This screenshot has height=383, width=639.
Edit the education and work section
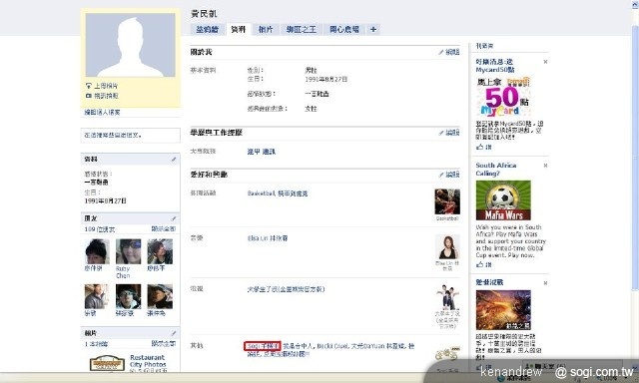[x=449, y=133]
